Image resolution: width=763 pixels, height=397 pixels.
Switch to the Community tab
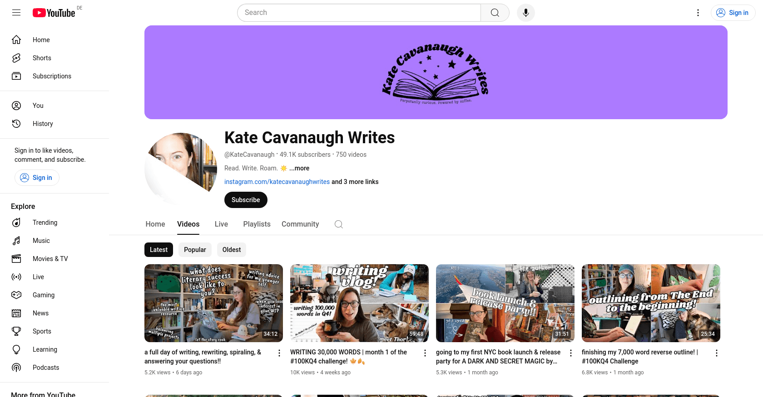(300, 224)
